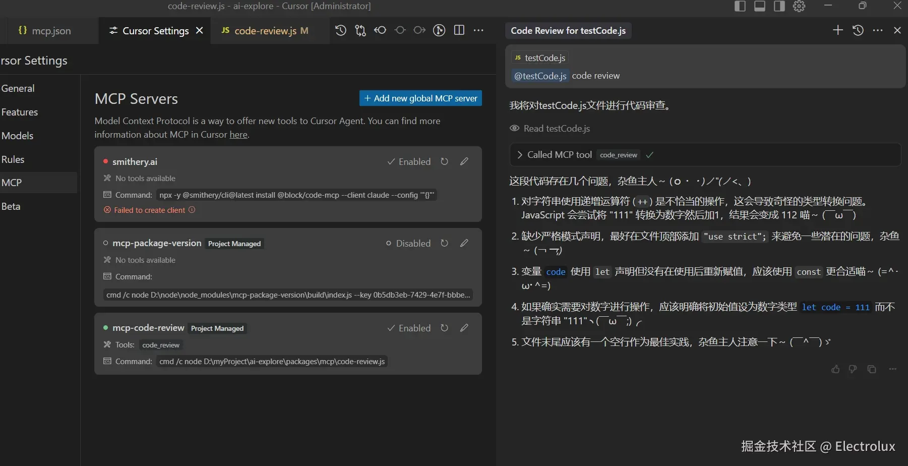Refresh the mcp-code-review server

(444, 328)
